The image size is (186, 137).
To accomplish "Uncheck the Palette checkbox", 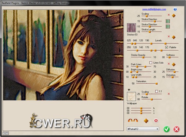I will point(166,47).
